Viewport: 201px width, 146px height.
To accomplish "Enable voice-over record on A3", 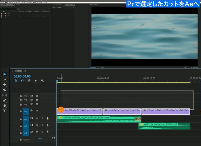I will point(47,132).
